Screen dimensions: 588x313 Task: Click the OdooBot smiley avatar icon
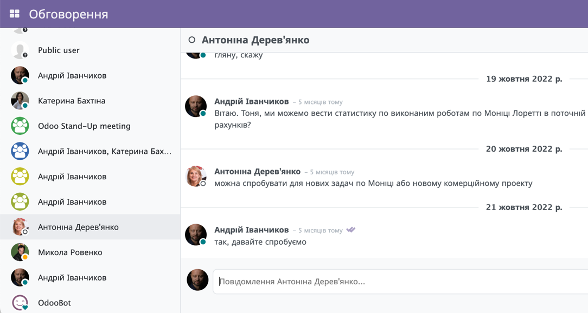coord(20,302)
